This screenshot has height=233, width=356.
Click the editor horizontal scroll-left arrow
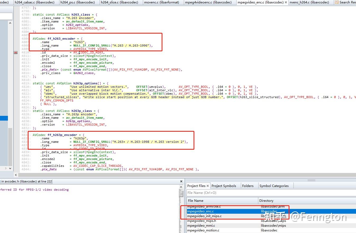pos(16,175)
